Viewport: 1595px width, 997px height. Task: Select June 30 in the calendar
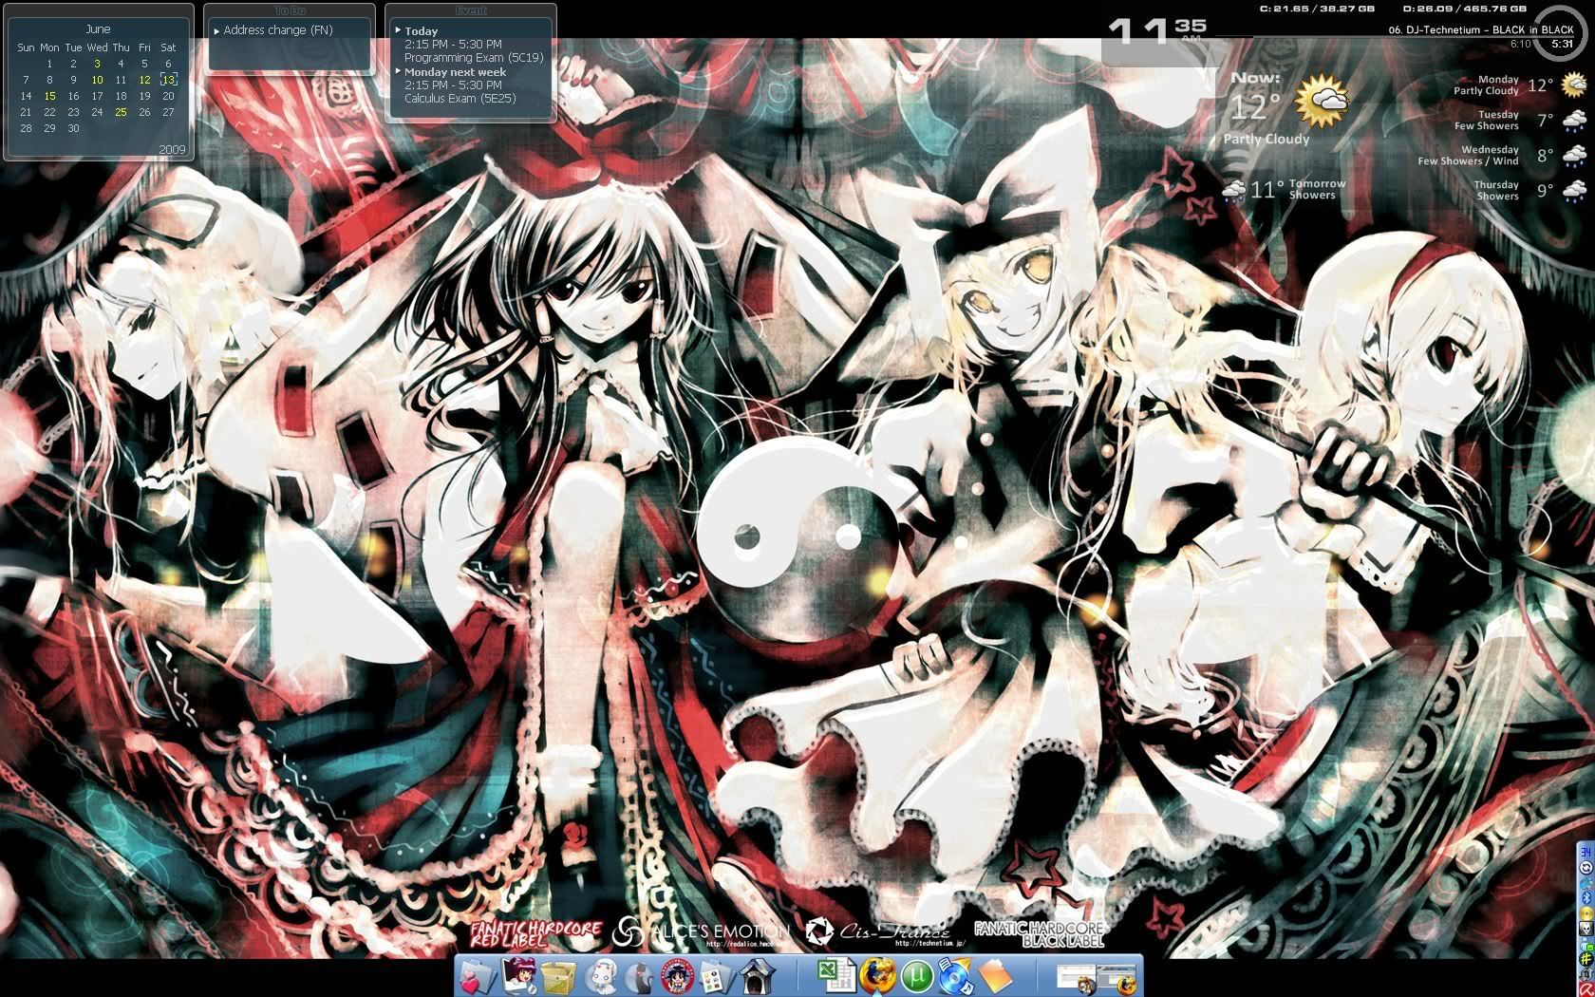point(73,128)
